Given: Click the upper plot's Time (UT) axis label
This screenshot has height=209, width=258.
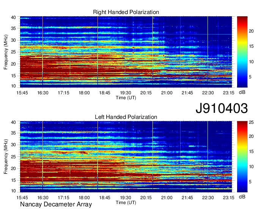Looking at the screenshot, I should (x=126, y=98).
